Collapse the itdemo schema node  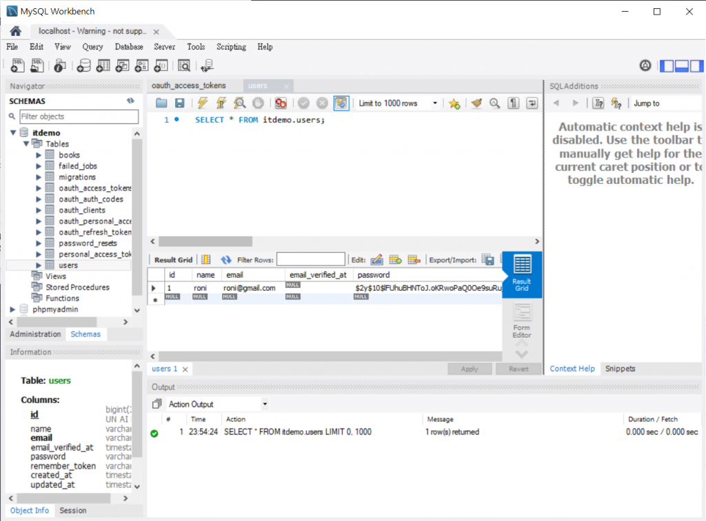point(14,133)
